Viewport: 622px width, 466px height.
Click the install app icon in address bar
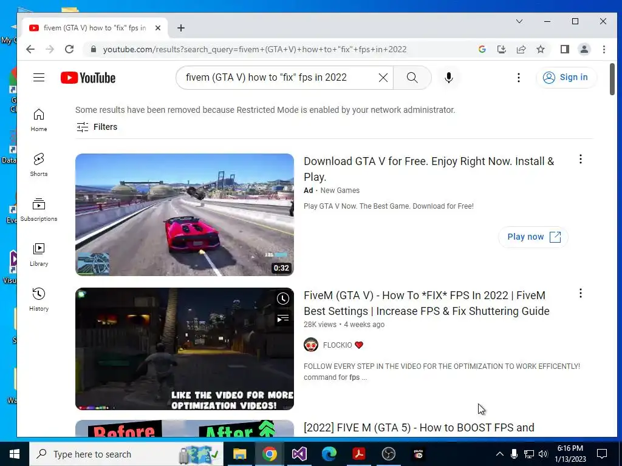pos(501,49)
